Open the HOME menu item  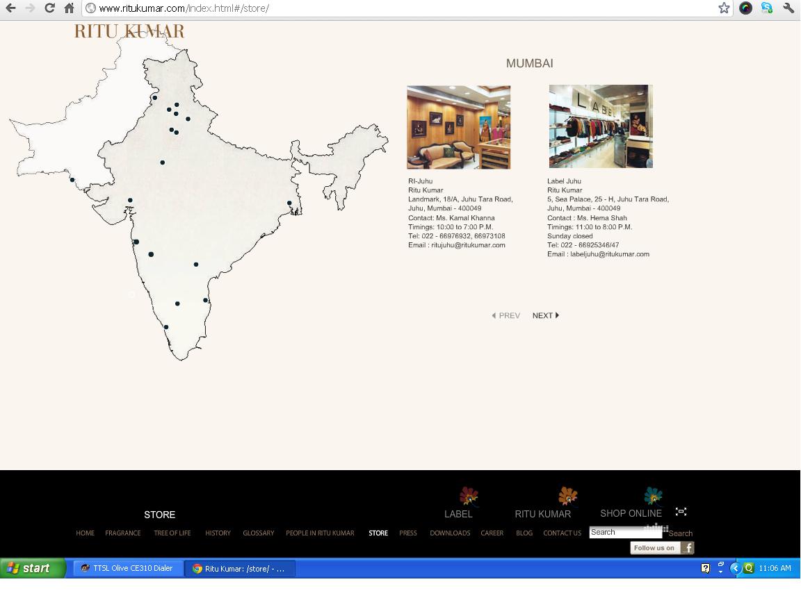(x=86, y=533)
